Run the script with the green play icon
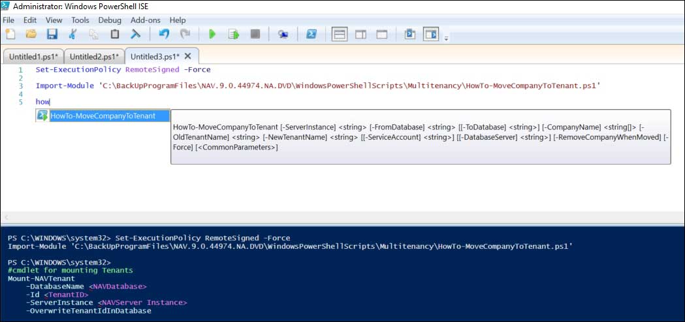 pos(212,34)
